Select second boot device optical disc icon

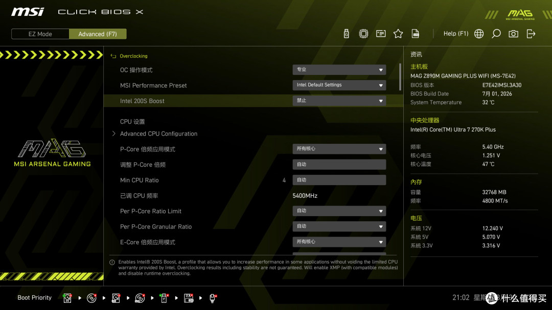[x=91, y=298]
